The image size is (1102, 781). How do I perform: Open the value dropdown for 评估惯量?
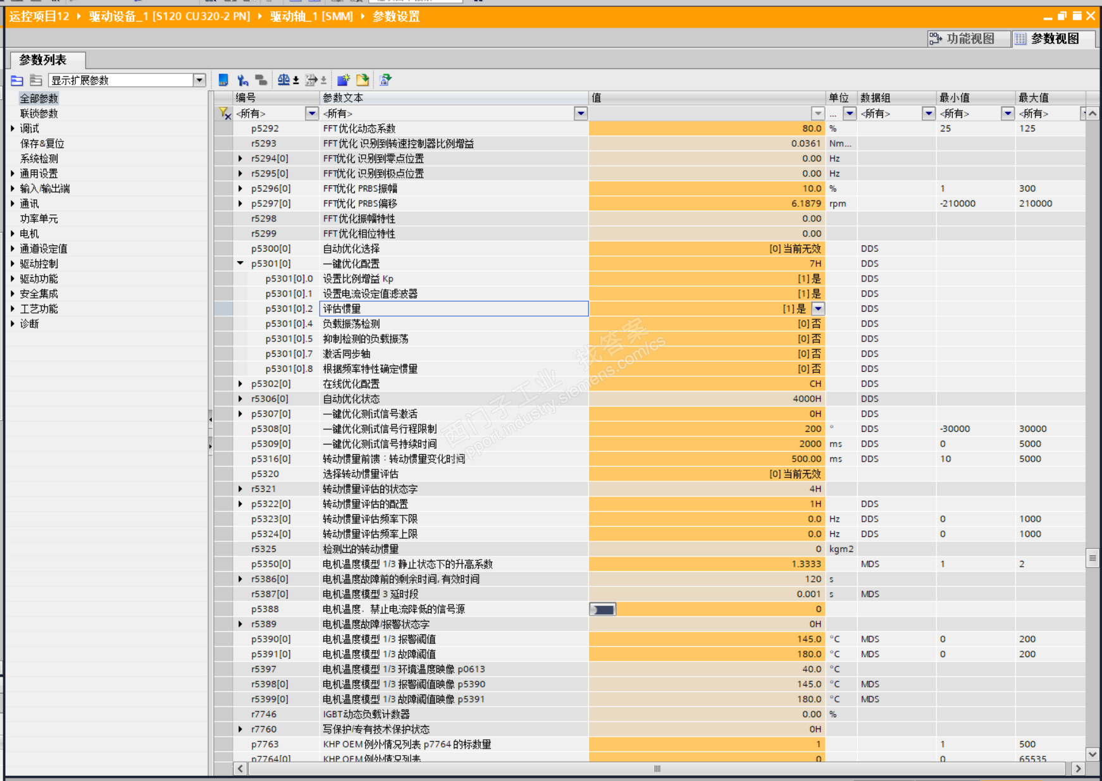[818, 309]
